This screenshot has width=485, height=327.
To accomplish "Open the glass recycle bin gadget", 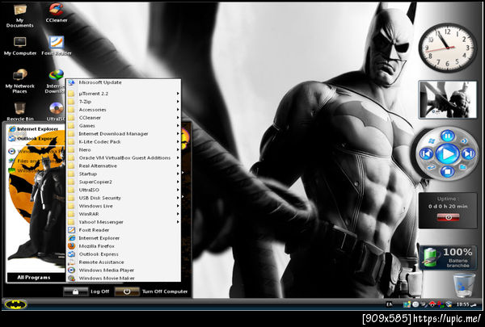I will pyautogui.click(x=464, y=285).
